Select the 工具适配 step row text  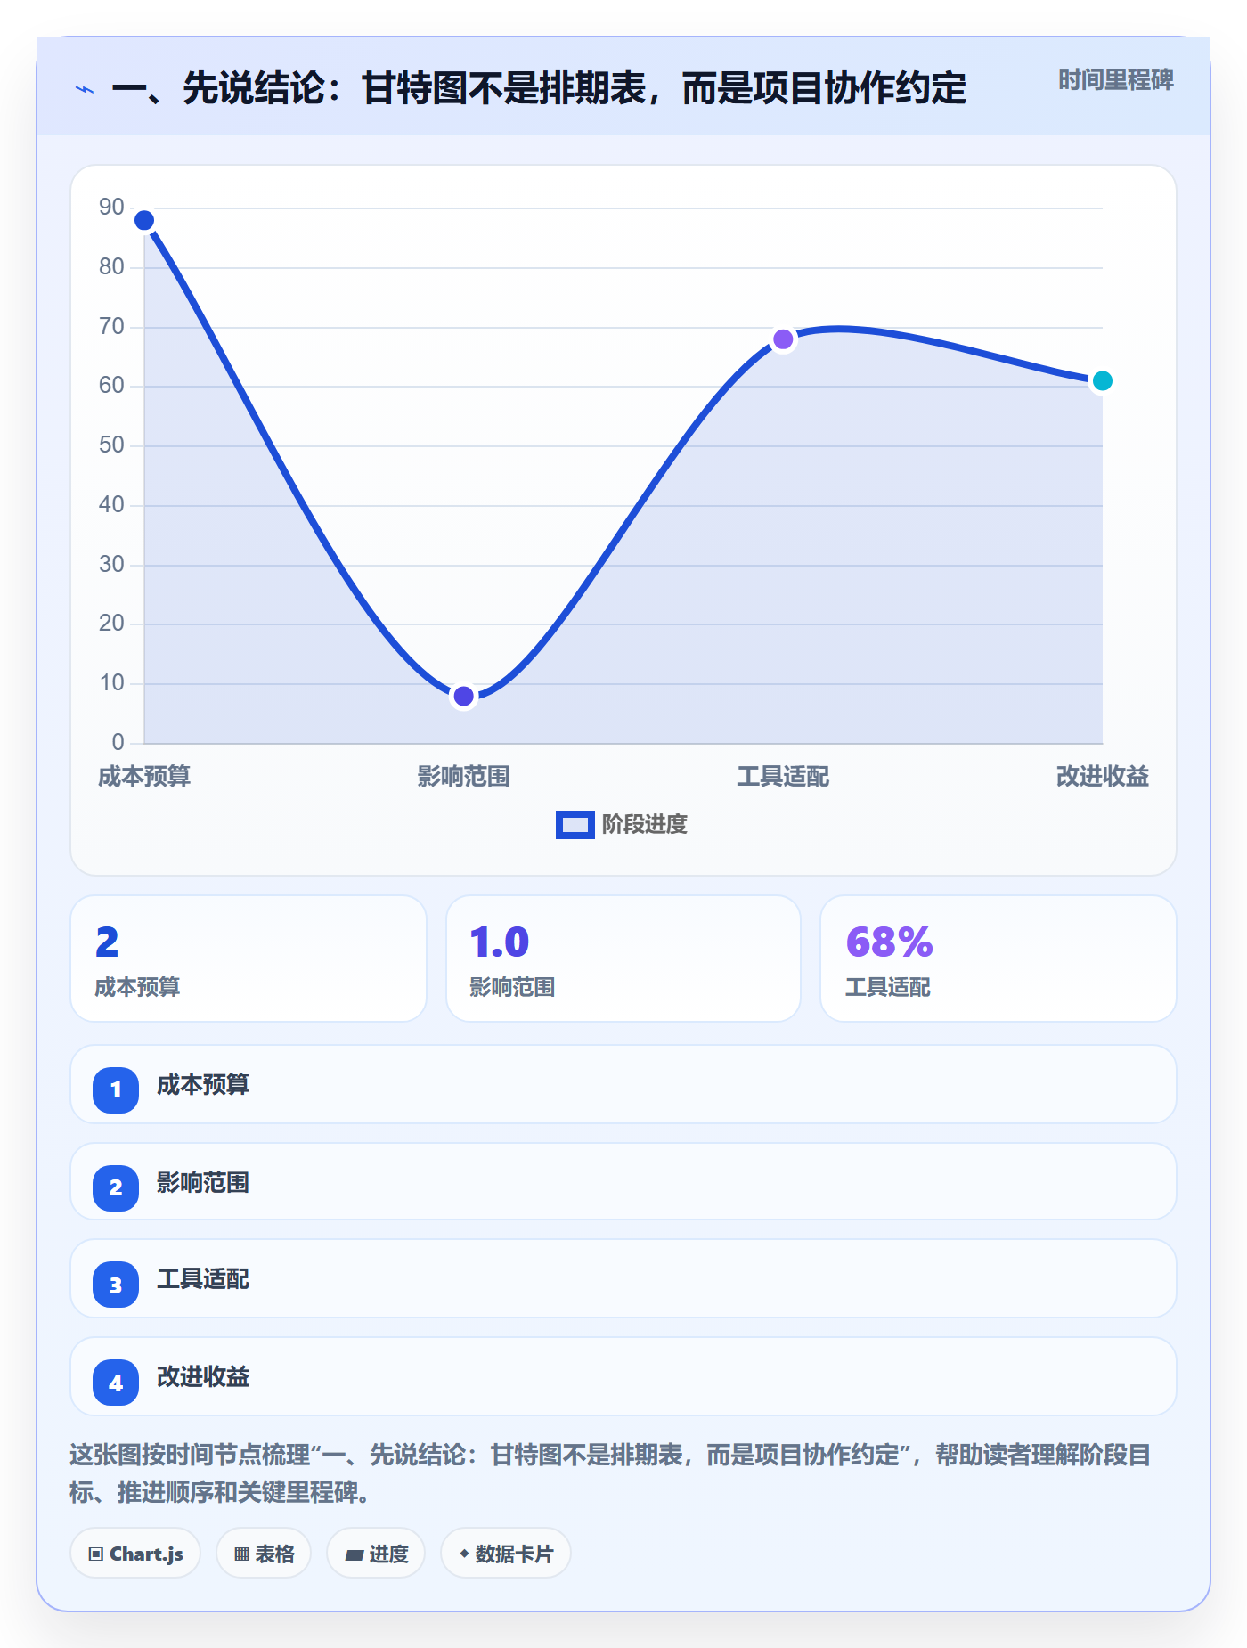[203, 1279]
